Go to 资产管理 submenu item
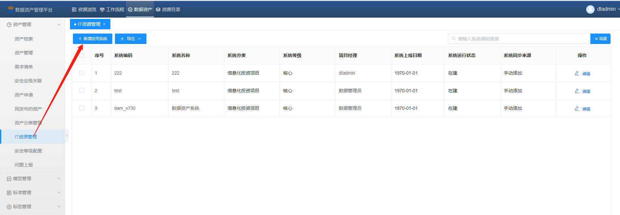 [24, 53]
